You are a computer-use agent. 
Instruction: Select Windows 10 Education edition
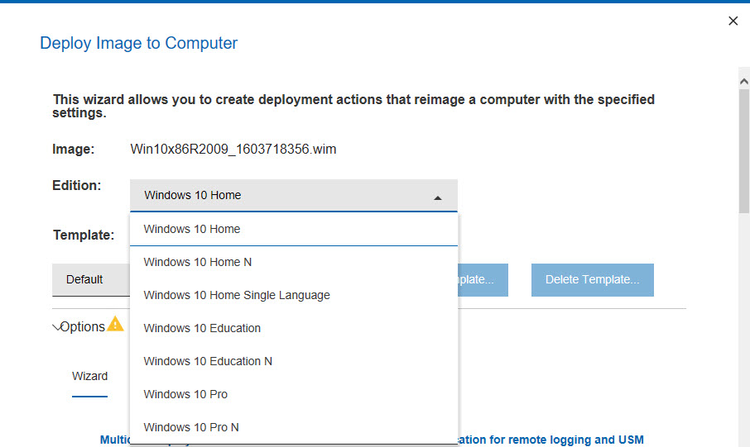[x=202, y=328]
